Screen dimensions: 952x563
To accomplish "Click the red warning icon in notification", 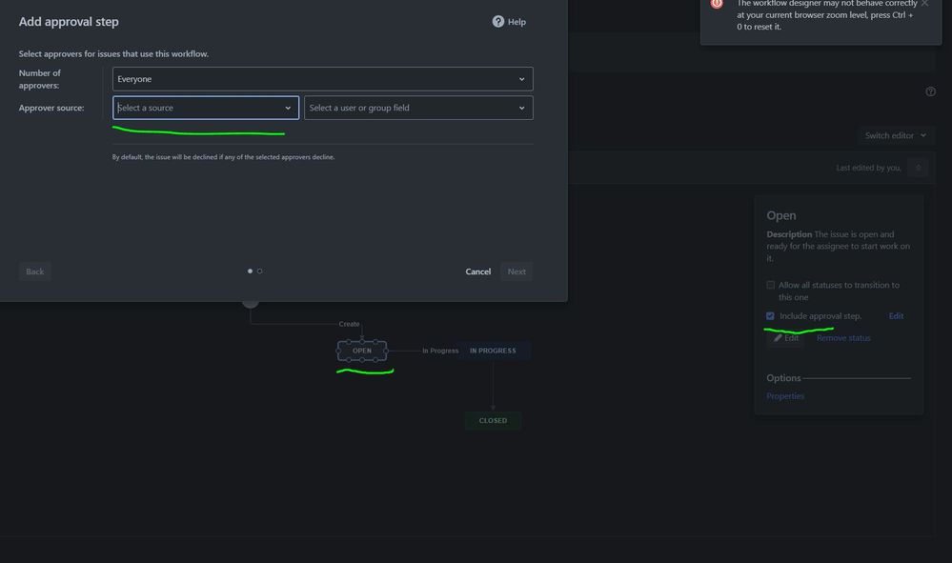I will (717, 4).
